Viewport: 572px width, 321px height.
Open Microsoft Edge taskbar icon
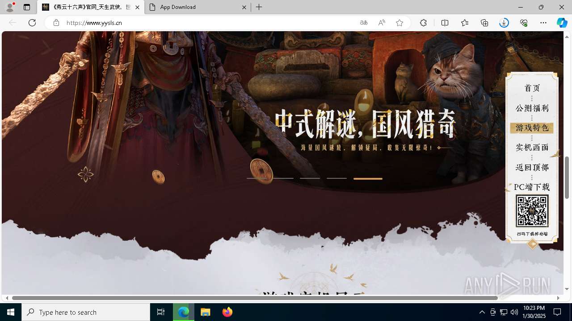click(x=184, y=312)
